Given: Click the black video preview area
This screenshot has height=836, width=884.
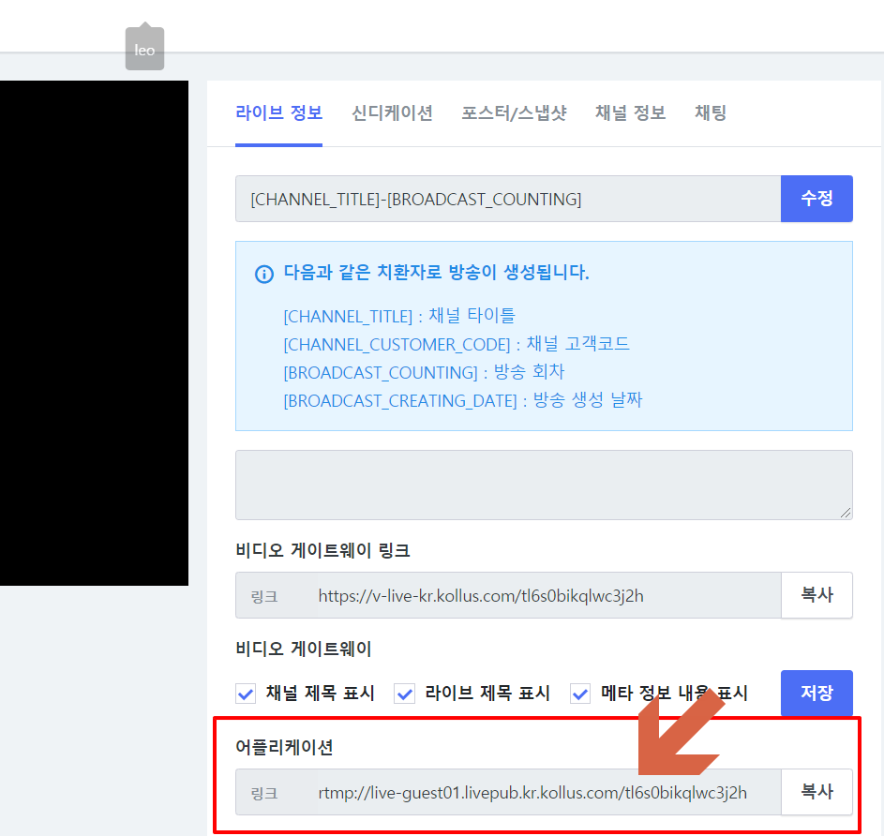Looking at the screenshot, I should click(x=94, y=333).
